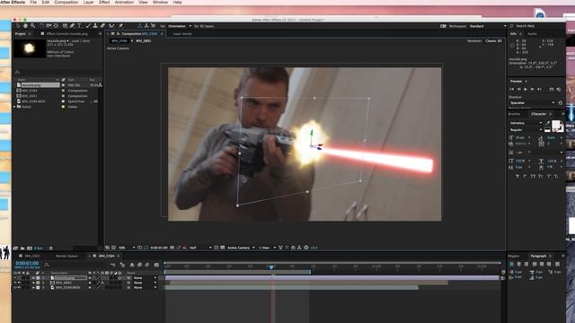The width and height of the screenshot is (575, 323).
Task: Open Parent dropdown for muzzle.png layer
Action: tap(145, 278)
